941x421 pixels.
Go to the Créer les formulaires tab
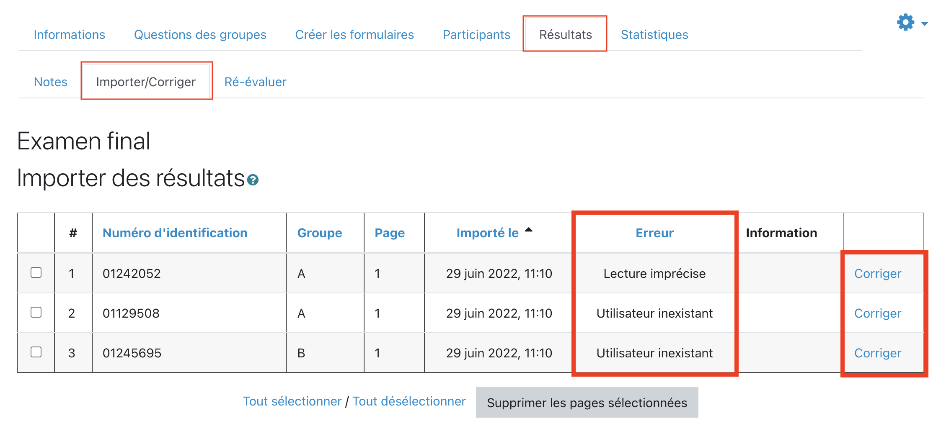click(x=354, y=35)
